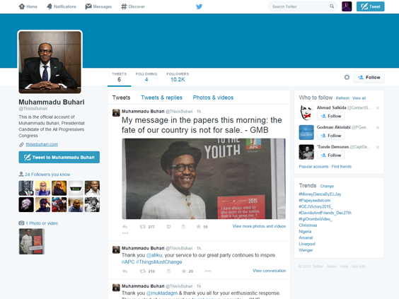Dismiss 'Tunde Demuren suggestion
Viewport: 399px width, 299px height.
click(378, 147)
